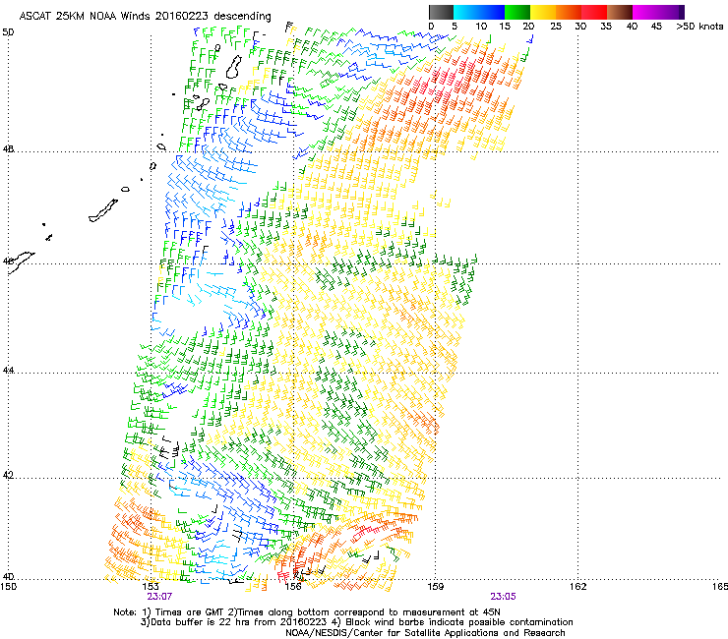This screenshot has height=639, width=728.
Task: Pick the magenta-purple 40-50 knots legend band
Action: click(x=658, y=12)
